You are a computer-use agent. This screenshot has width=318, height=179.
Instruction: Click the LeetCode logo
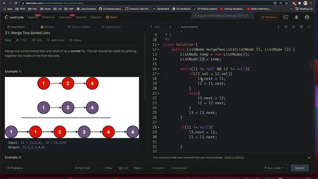click(x=14, y=17)
